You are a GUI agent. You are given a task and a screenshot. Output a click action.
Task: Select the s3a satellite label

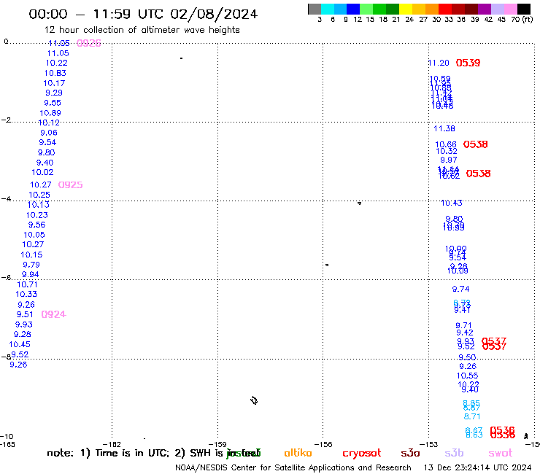pyautogui.click(x=410, y=453)
